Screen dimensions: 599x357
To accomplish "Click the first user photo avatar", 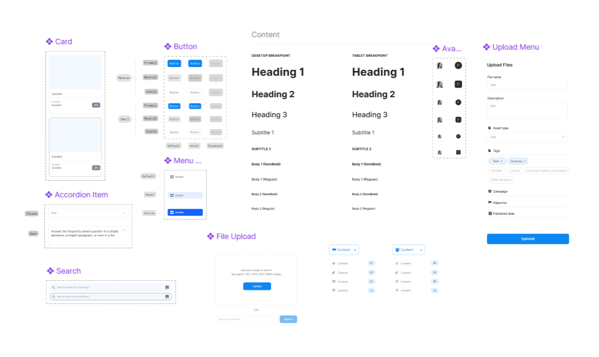I will tap(440, 65).
